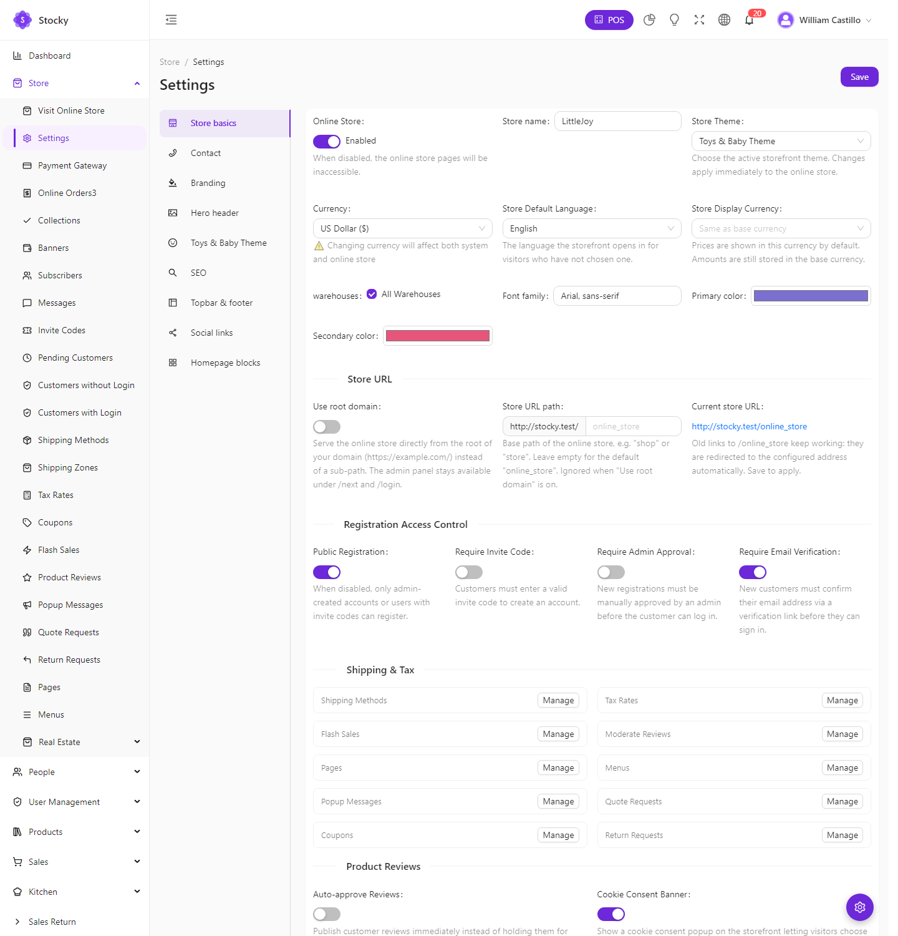This screenshot has width=898, height=936.
Task: Enable Require Admin Approval switch
Action: click(x=611, y=572)
